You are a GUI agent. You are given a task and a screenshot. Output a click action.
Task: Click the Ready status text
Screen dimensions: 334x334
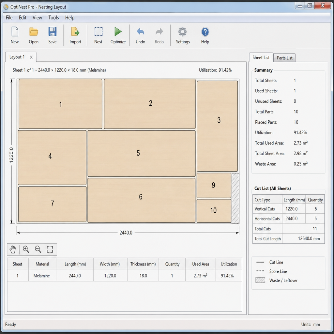click(10, 325)
